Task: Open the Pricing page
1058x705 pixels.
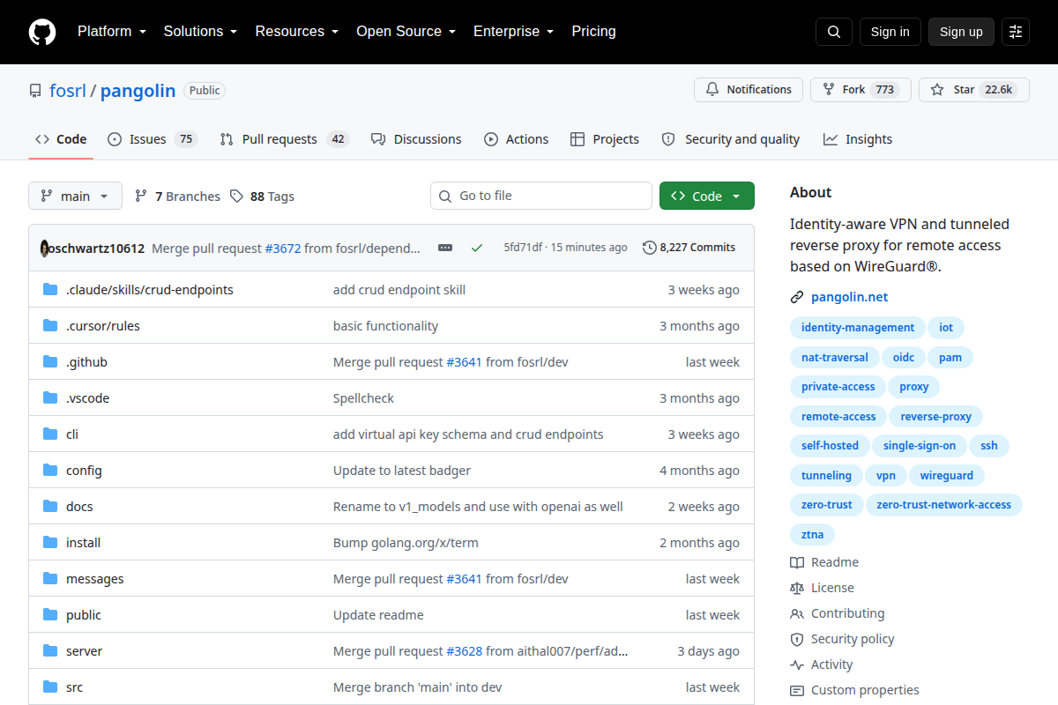Action: click(x=593, y=32)
